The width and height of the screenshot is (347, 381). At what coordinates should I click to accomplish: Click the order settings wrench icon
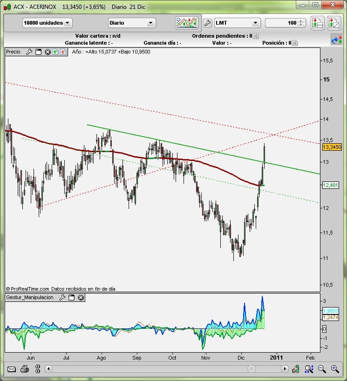pyautogui.click(x=208, y=23)
